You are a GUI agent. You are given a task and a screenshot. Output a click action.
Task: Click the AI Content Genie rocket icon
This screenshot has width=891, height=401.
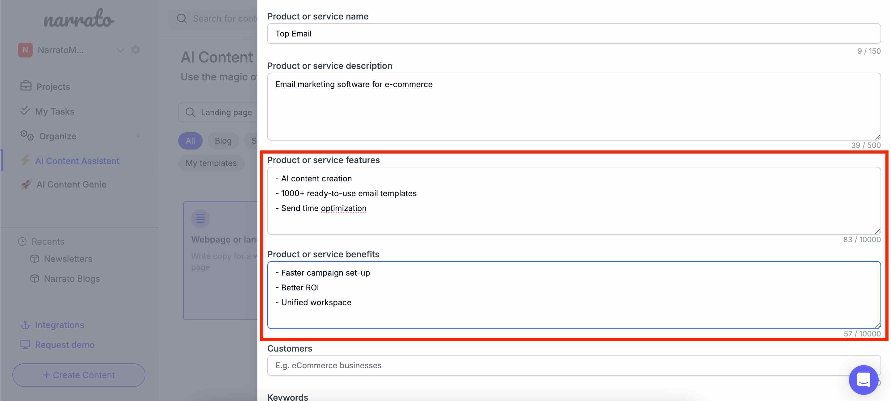point(26,184)
